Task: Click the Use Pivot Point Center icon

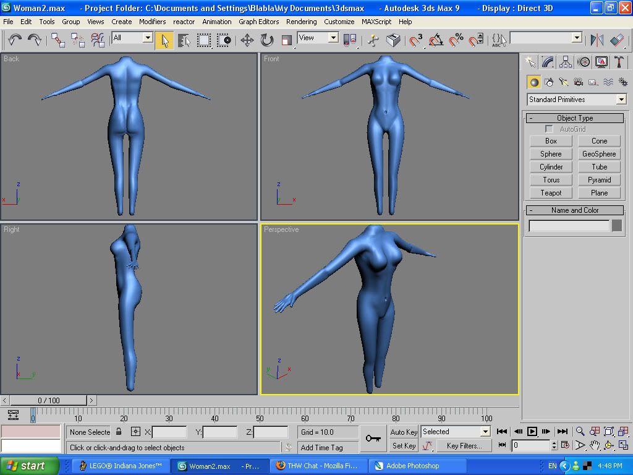Action: [x=350, y=40]
